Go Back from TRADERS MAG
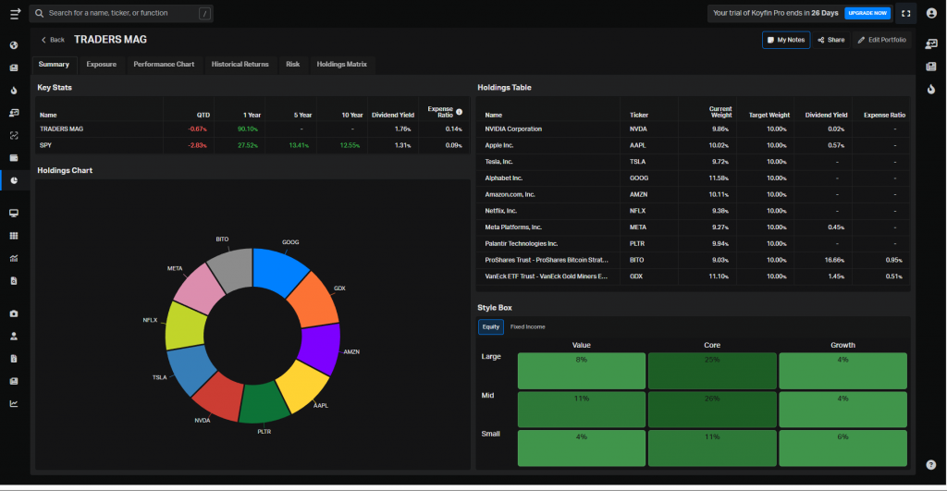The height and width of the screenshot is (491, 947). tap(53, 40)
